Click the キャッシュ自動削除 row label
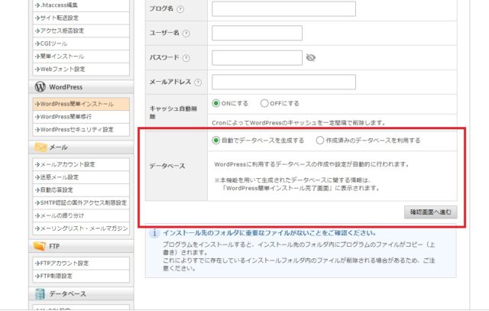 173,112
